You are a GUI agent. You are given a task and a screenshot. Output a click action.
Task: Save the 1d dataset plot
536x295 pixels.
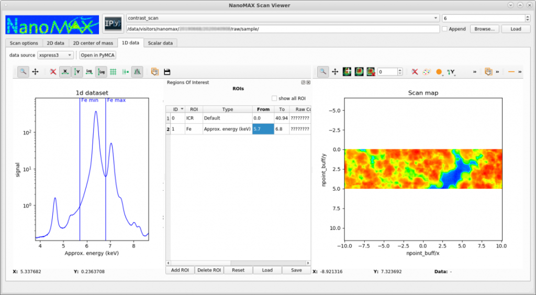(167, 72)
